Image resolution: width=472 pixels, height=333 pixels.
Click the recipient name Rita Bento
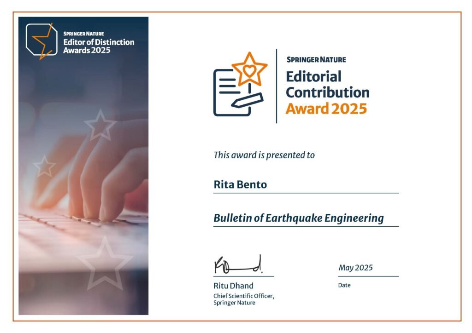pyautogui.click(x=240, y=184)
